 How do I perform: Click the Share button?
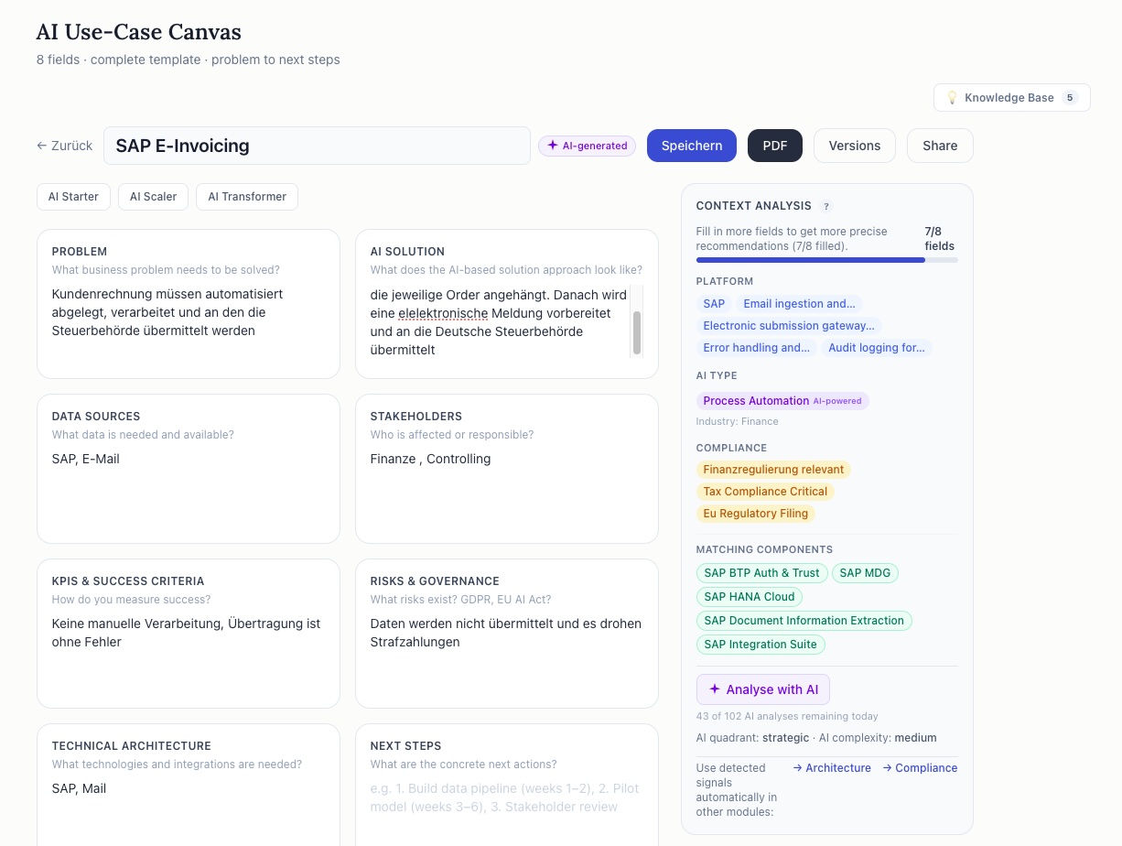[x=940, y=146]
